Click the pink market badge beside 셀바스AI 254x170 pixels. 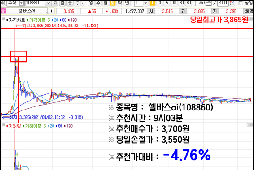point(3,11)
